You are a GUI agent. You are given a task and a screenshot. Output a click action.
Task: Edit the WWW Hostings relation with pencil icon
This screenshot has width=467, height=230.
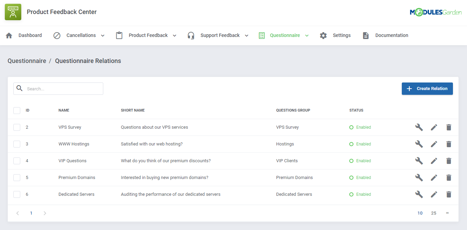coord(434,144)
